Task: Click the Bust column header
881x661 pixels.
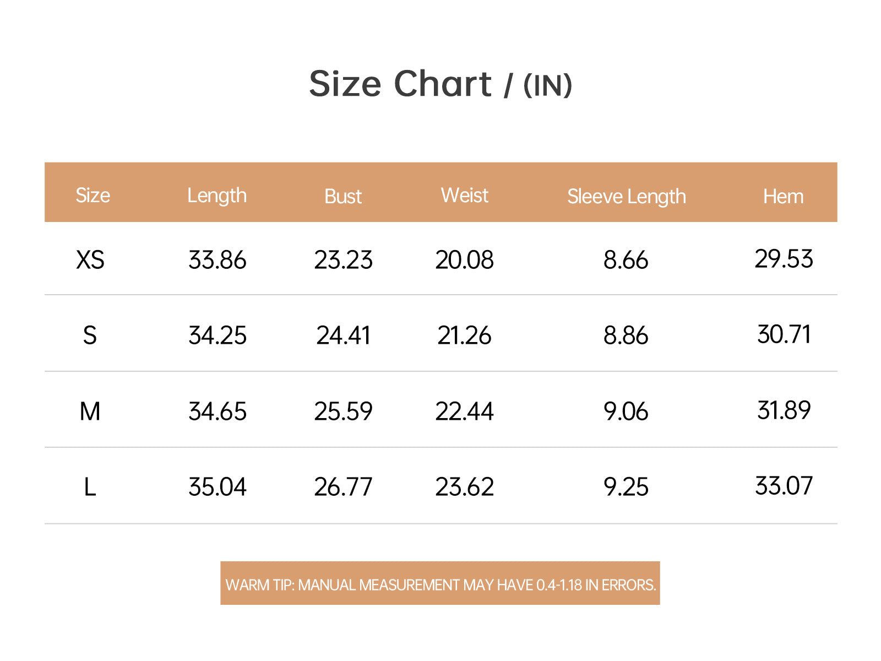Action: tap(343, 197)
